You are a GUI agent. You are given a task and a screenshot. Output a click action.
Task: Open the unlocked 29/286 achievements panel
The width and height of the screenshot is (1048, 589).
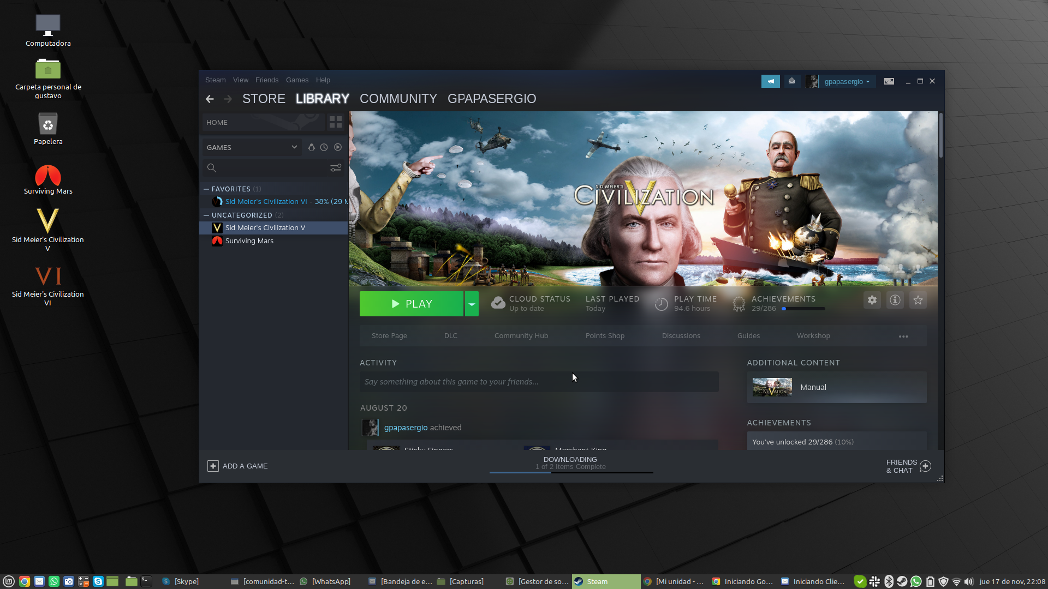[x=836, y=441]
